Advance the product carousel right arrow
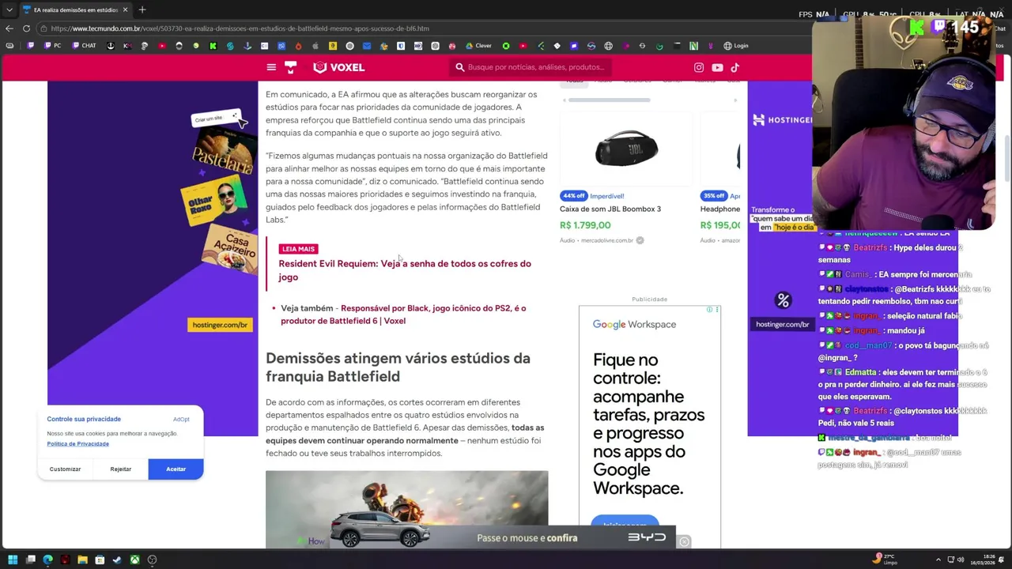The width and height of the screenshot is (1012, 569). tap(735, 100)
